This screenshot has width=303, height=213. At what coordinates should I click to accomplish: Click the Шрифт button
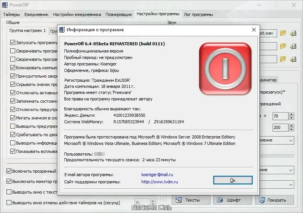click(233, 200)
